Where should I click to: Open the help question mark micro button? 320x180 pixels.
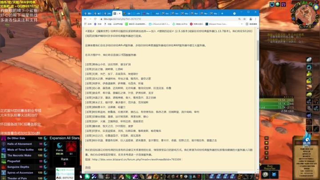coord(265,175)
